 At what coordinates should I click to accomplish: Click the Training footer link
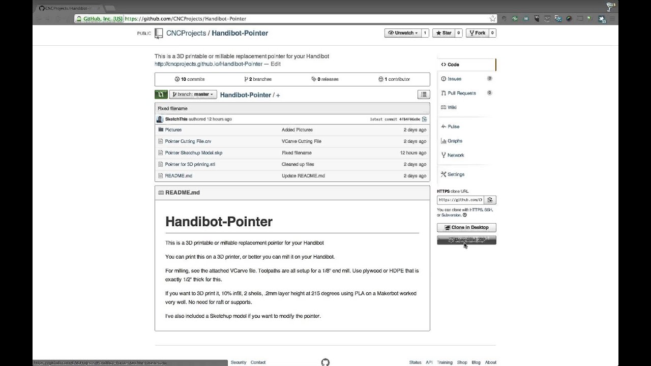pyautogui.click(x=445, y=362)
